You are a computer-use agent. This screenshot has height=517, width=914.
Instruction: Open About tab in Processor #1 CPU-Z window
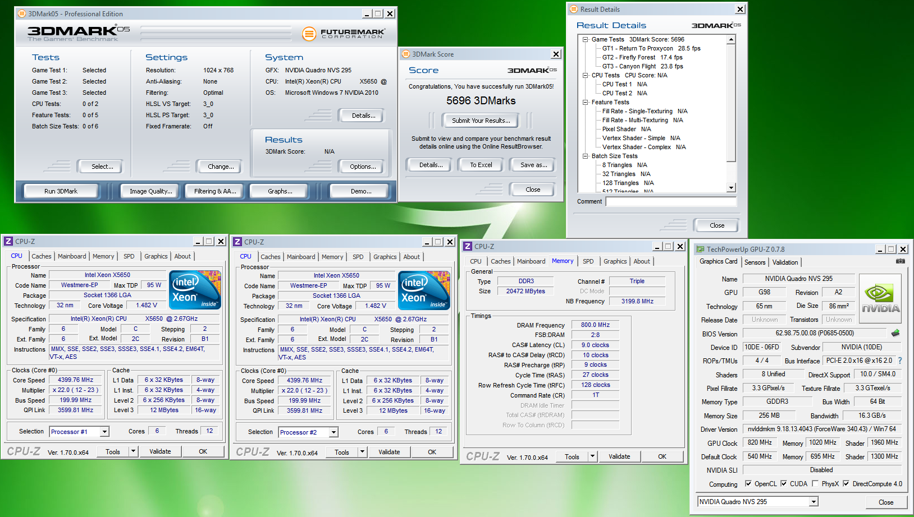[182, 256]
